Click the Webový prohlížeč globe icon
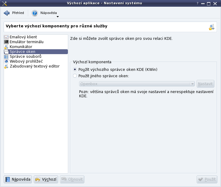 coord(6,61)
